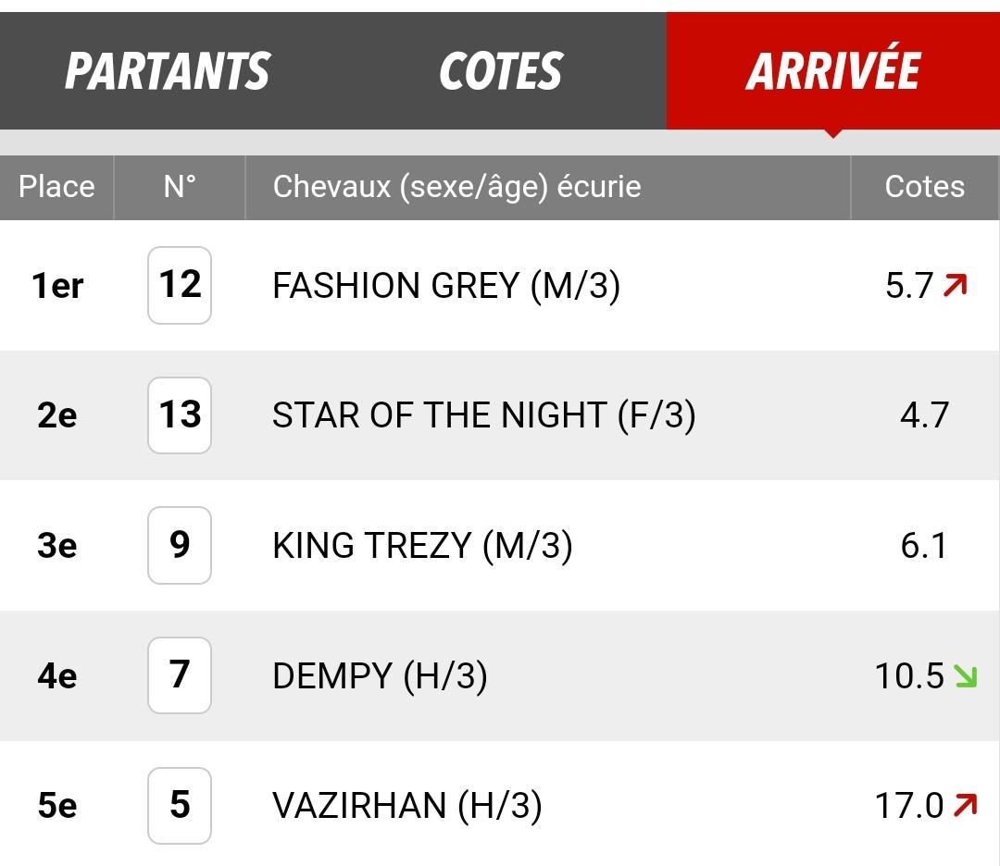Image resolution: width=1000 pixels, height=866 pixels.
Task: Switch to the COTES tab
Action: coord(501,70)
